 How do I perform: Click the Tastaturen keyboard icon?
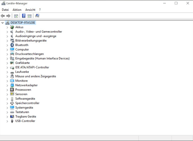12,112
